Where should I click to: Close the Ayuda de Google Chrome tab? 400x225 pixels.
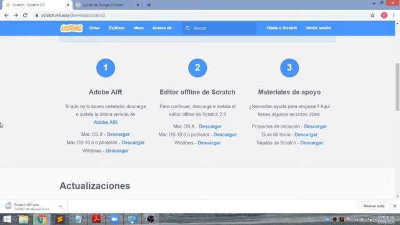(x=137, y=5)
